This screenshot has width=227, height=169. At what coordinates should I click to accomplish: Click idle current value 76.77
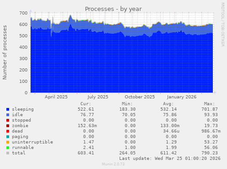click(87, 115)
